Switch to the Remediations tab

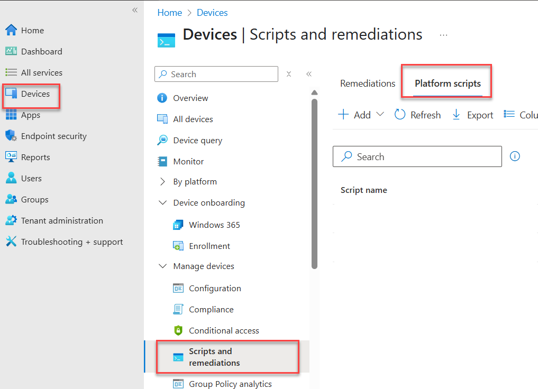[x=368, y=84]
